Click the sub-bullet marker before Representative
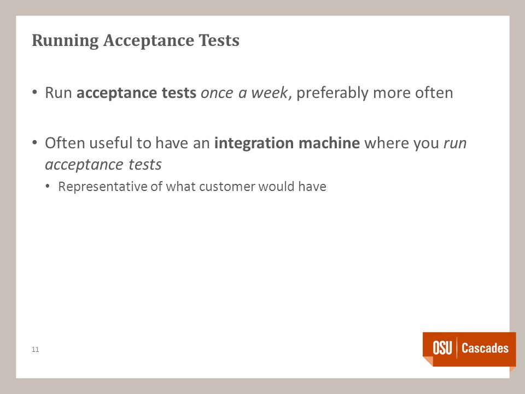The image size is (525, 394). [48, 186]
